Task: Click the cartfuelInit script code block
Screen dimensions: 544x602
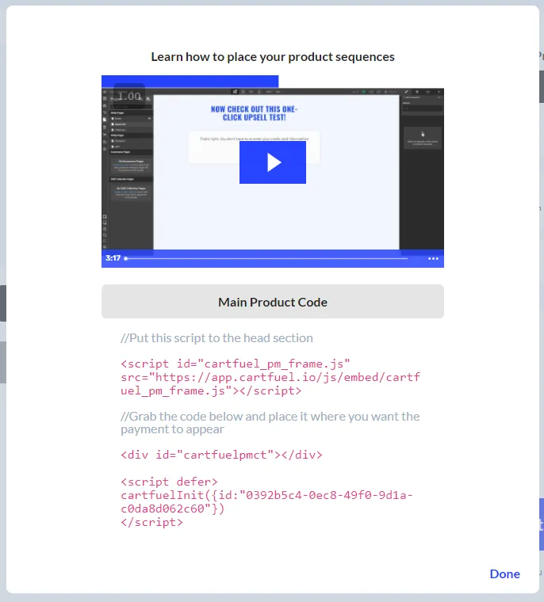Action: point(266,501)
